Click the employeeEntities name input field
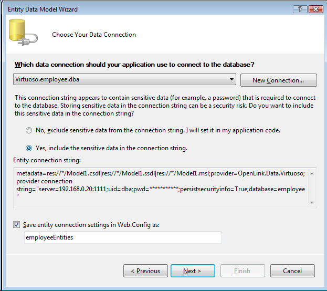The image size is (327, 291). click(x=123, y=238)
